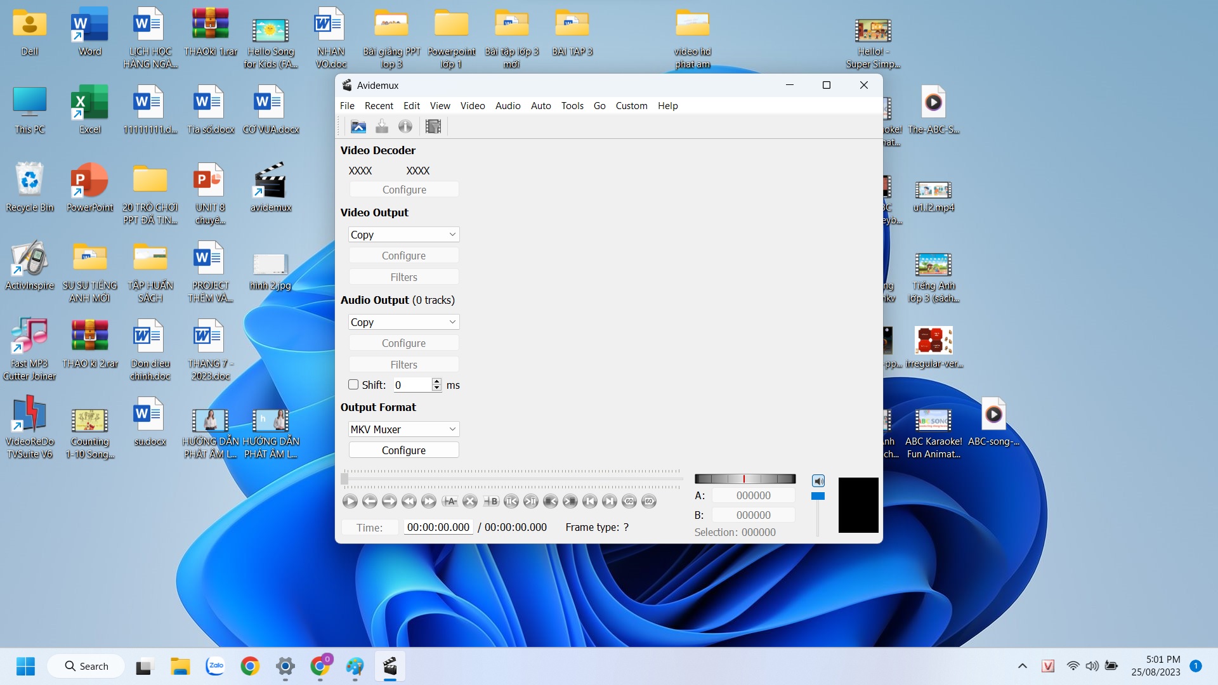1218x685 pixels.
Task: Toggle the audio mute speaker icon
Action: pyautogui.click(x=818, y=481)
